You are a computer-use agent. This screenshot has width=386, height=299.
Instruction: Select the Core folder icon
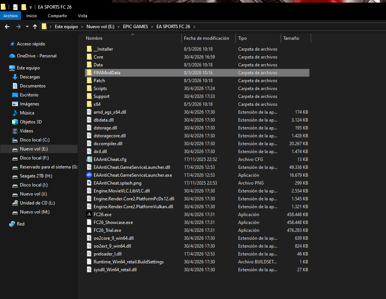[x=90, y=57]
